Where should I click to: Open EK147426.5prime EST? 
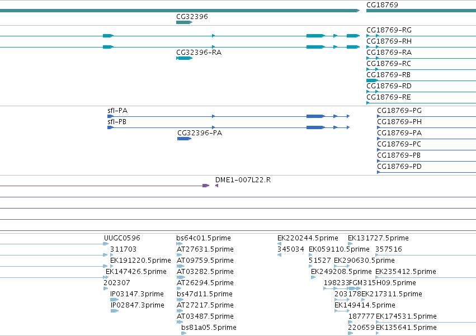(136, 272)
